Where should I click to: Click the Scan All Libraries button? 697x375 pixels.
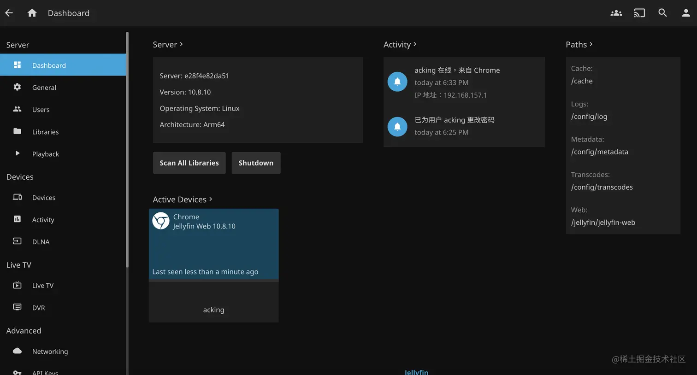pyautogui.click(x=189, y=163)
